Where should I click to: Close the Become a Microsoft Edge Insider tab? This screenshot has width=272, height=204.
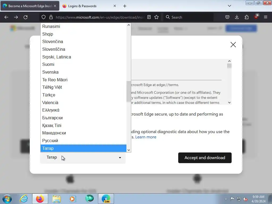coord(55,6)
